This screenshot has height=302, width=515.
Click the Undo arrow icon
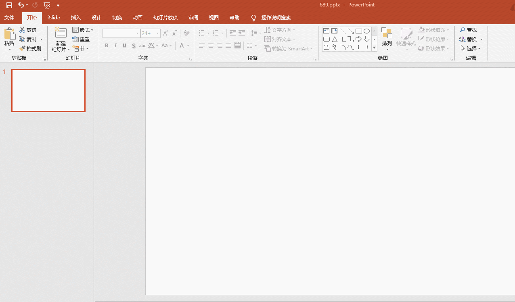click(21, 5)
